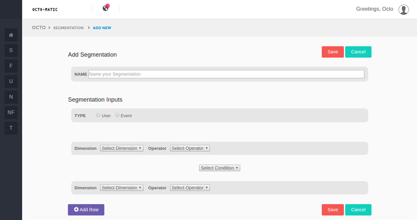Viewport: 417px width, 220px height.
Task: Expand the Select Condition dropdown
Action: tap(220, 168)
